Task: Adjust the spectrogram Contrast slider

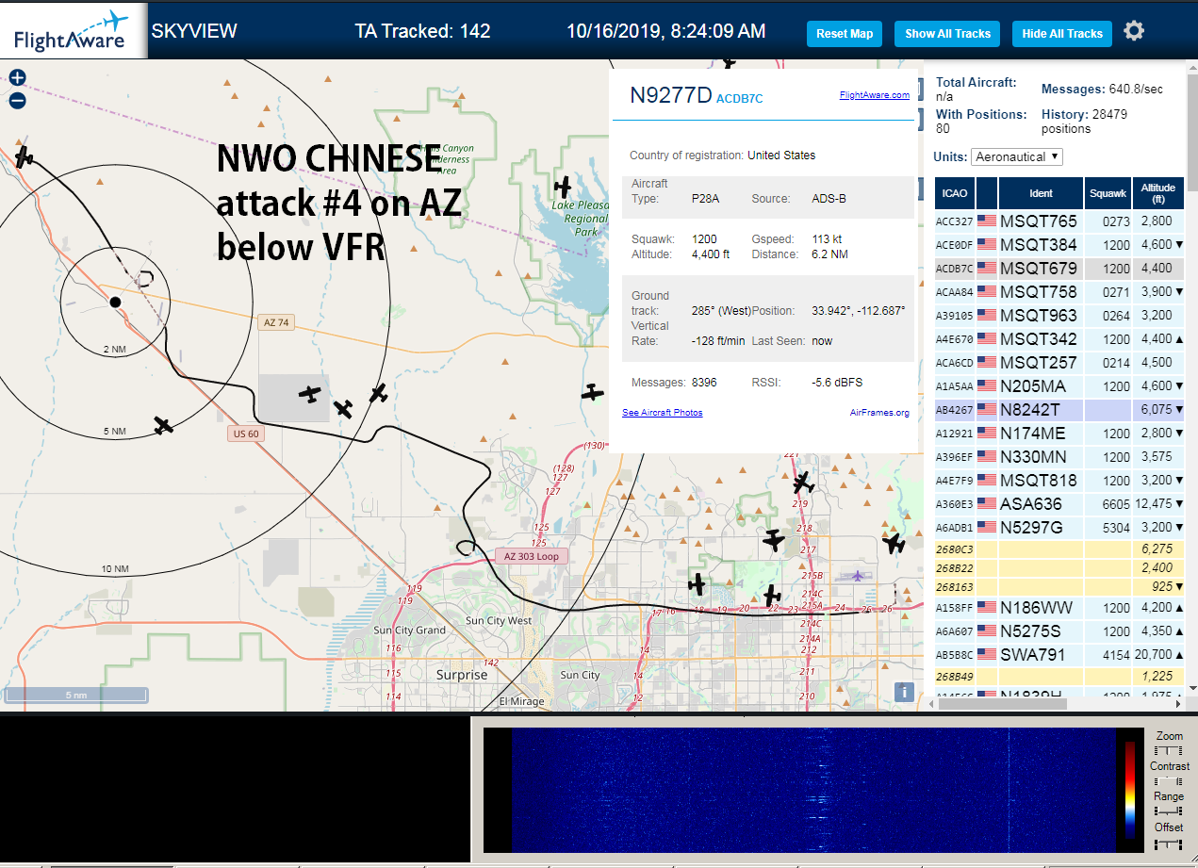Action: [1169, 781]
